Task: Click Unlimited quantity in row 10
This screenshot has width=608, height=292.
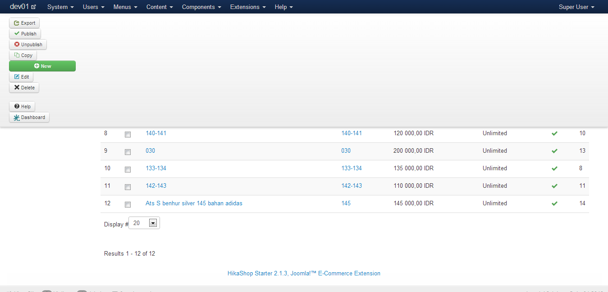Action: [495, 168]
